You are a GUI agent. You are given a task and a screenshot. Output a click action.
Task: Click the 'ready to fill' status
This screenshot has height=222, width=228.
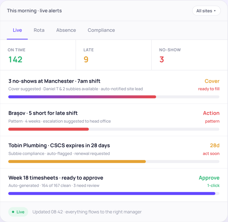click(209, 89)
